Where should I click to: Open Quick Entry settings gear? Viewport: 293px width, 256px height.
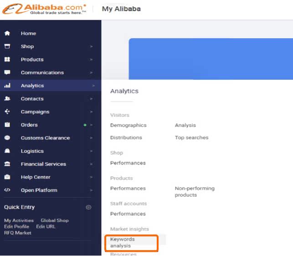pos(88,207)
